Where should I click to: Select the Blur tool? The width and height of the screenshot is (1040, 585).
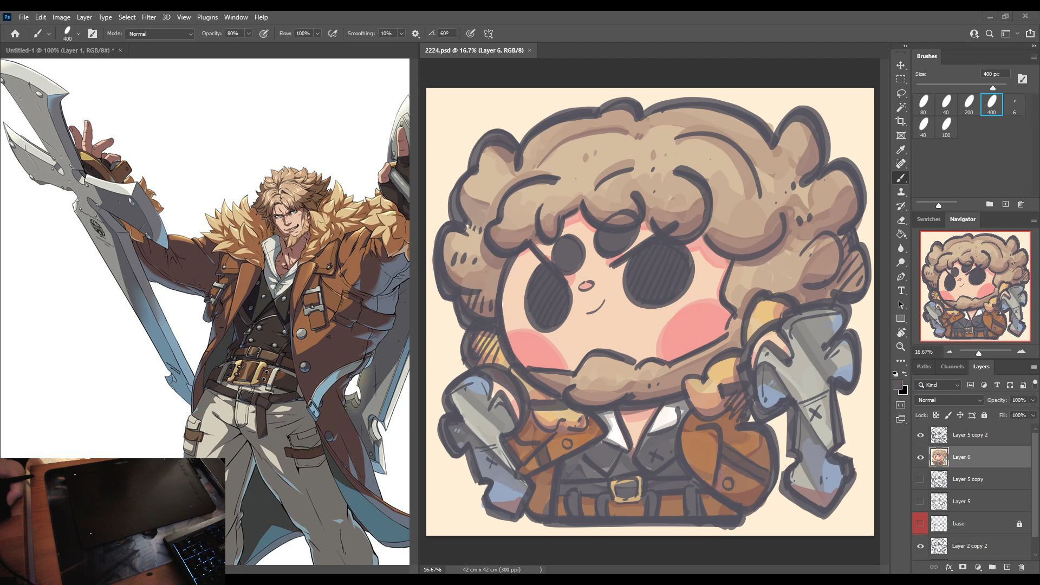pyautogui.click(x=901, y=248)
